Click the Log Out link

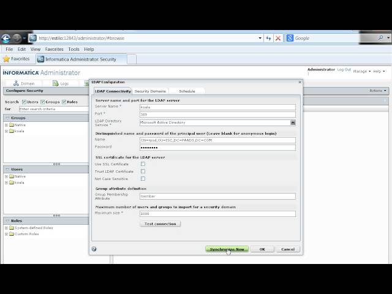[344, 69]
